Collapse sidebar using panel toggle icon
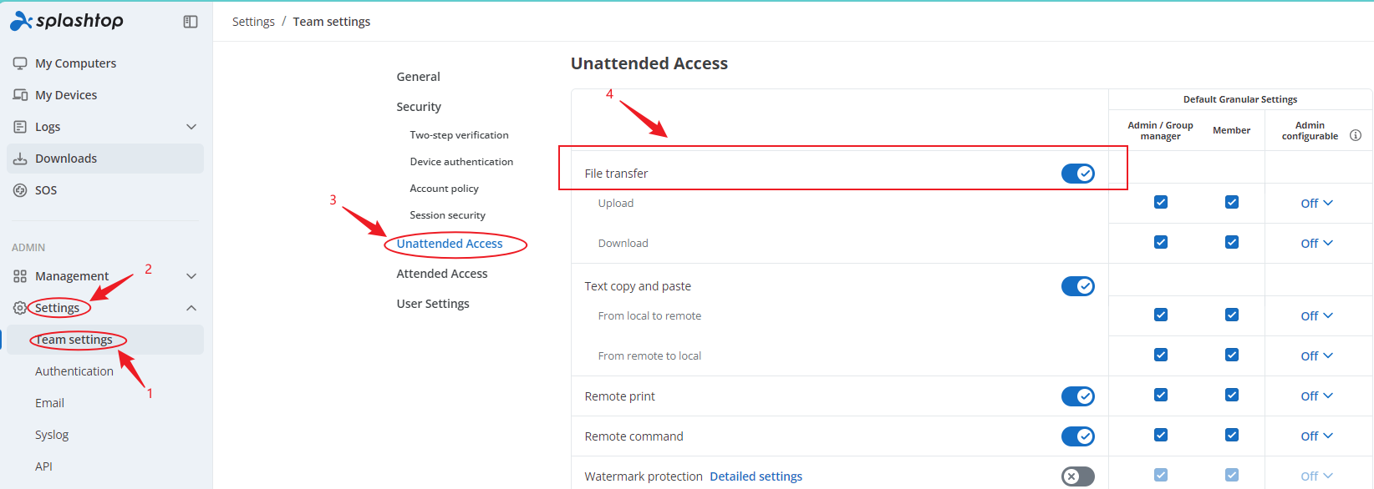 tap(191, 22)
